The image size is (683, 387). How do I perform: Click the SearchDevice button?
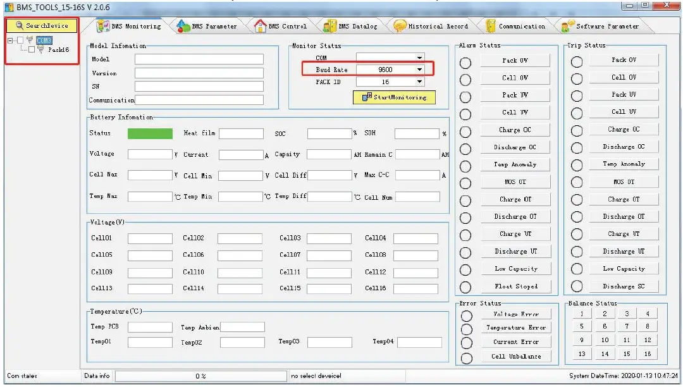tap(42, 26)
